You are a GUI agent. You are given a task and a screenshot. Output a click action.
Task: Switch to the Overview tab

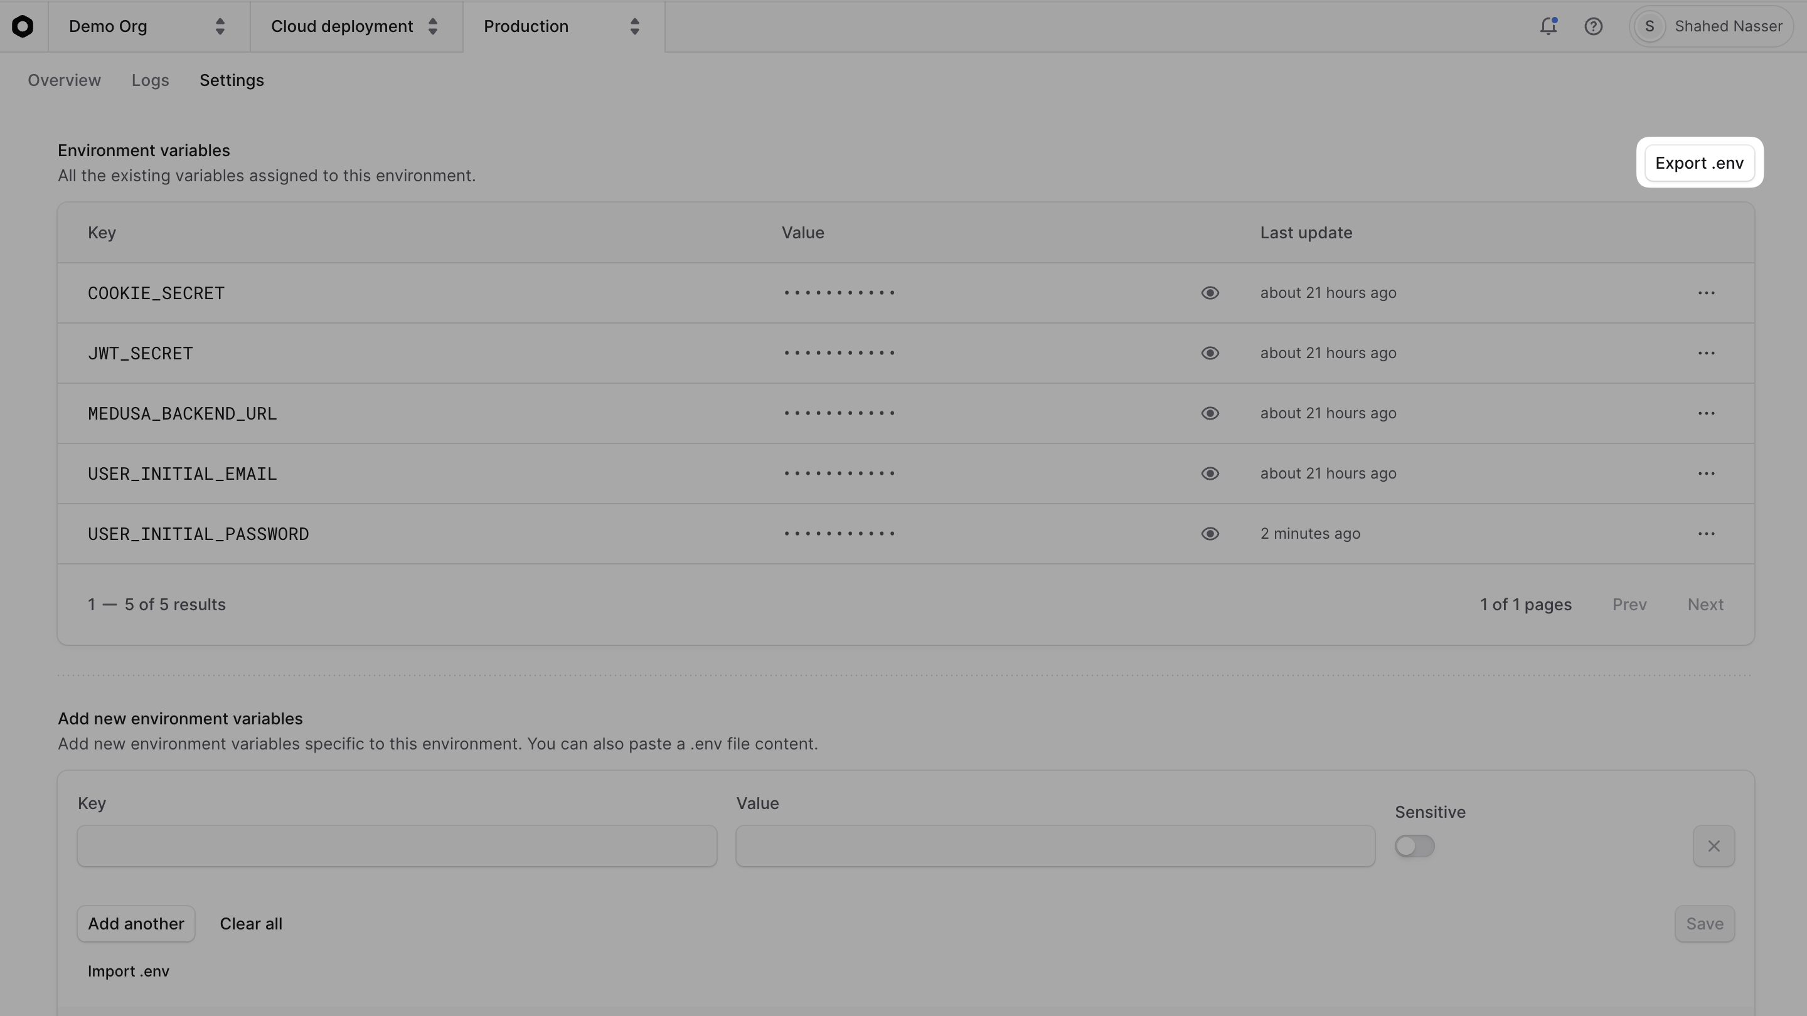[x=64, y=80]
